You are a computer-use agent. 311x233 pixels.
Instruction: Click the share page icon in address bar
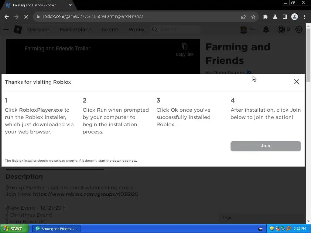[244, 17]
